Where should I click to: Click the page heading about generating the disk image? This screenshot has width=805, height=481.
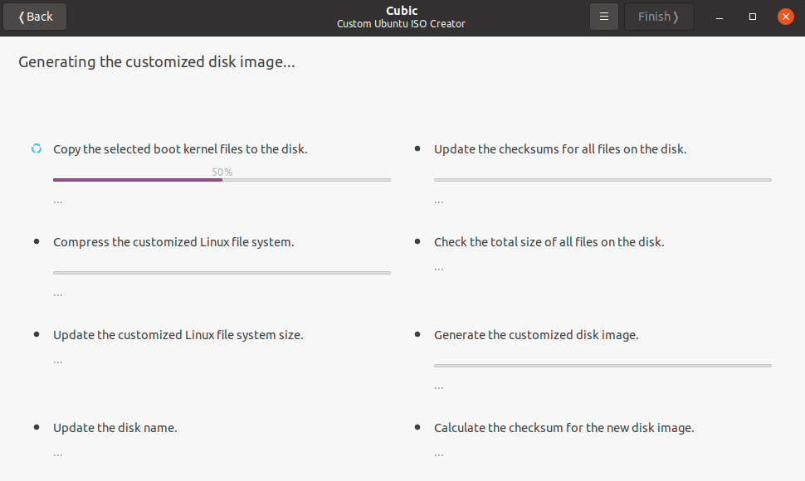point(157,61)
